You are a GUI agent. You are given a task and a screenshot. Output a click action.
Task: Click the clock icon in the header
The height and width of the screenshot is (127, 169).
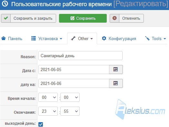coord(5,4)
